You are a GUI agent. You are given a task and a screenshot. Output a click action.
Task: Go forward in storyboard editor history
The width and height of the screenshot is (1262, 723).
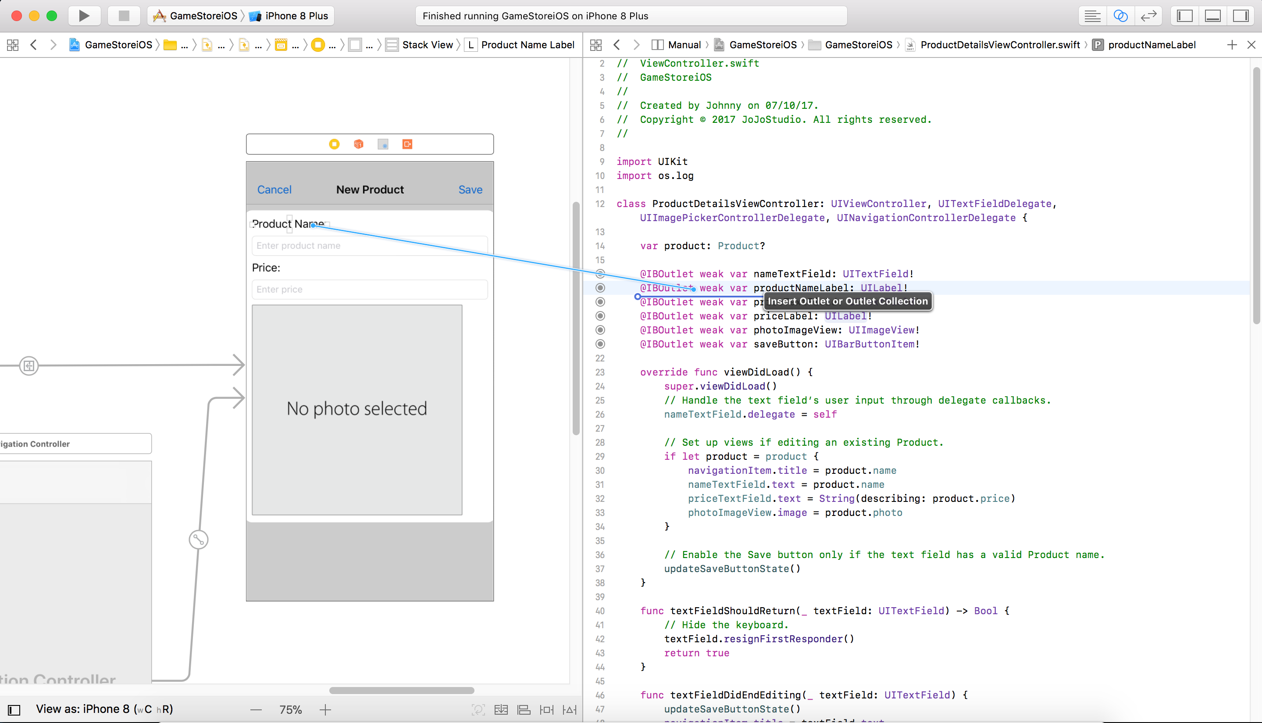(53, 45)
